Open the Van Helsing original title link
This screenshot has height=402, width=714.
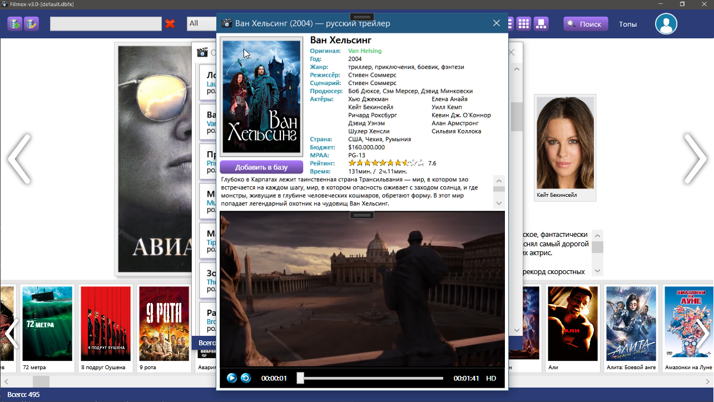coord(365,51)
